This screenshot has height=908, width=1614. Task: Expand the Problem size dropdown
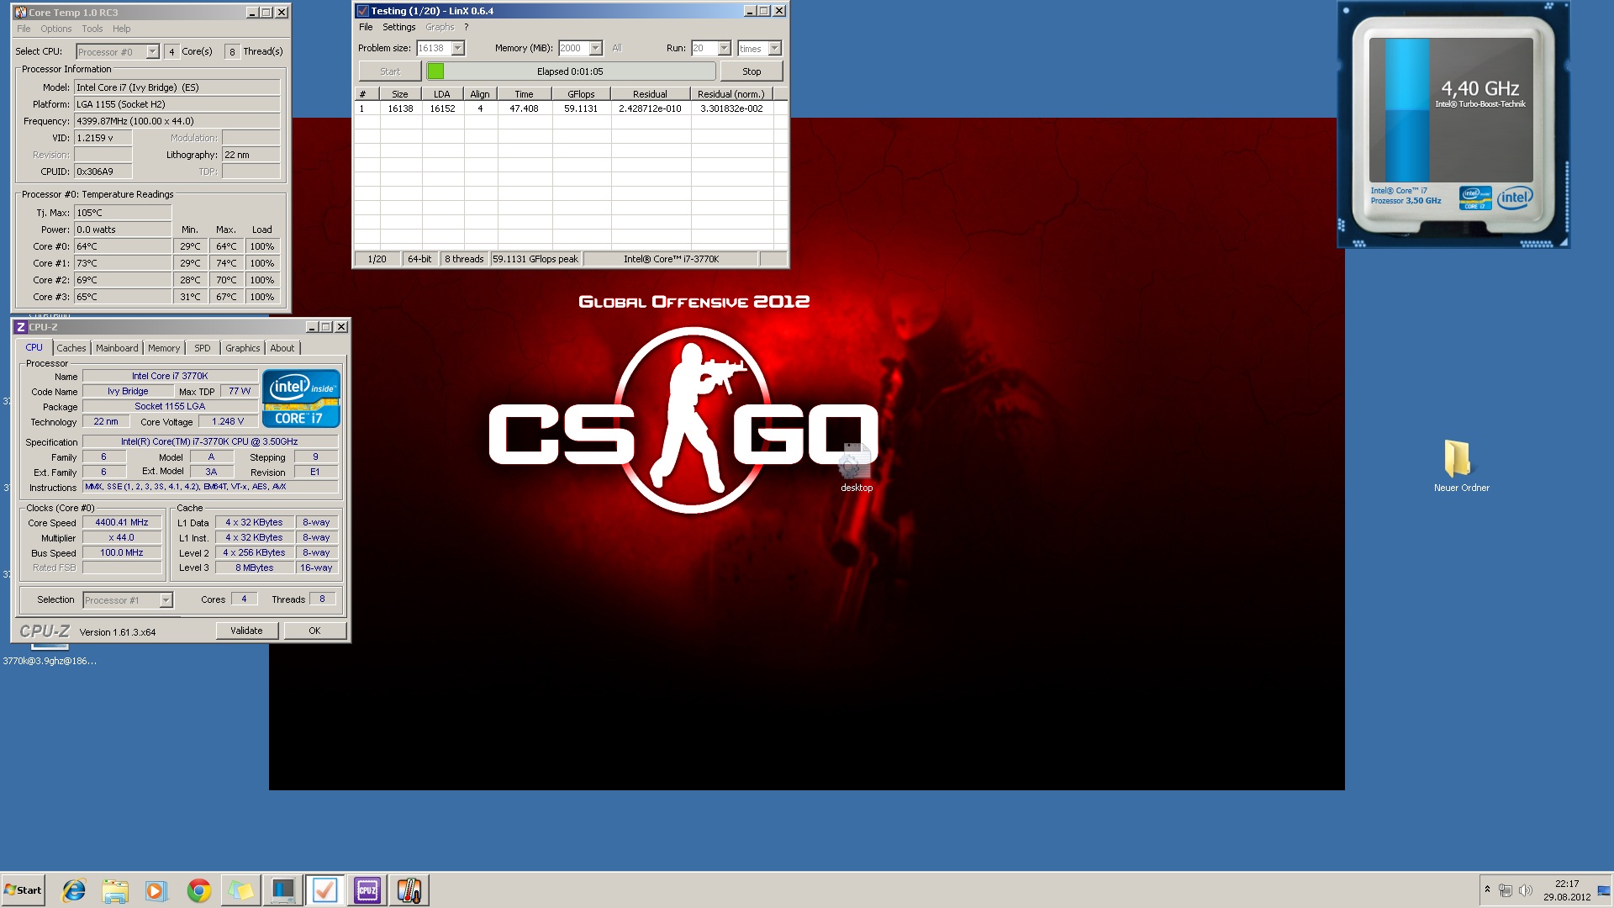[458, 49]
